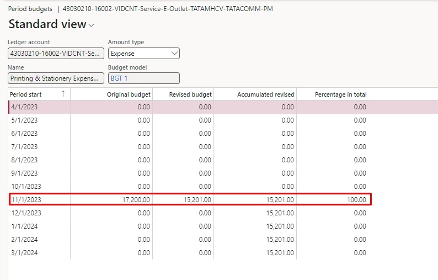Click the Name field Printing & Stationery

click(56, 78)
